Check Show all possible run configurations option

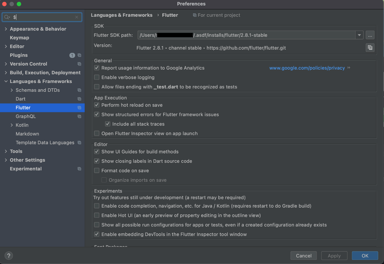pos(97,225)
